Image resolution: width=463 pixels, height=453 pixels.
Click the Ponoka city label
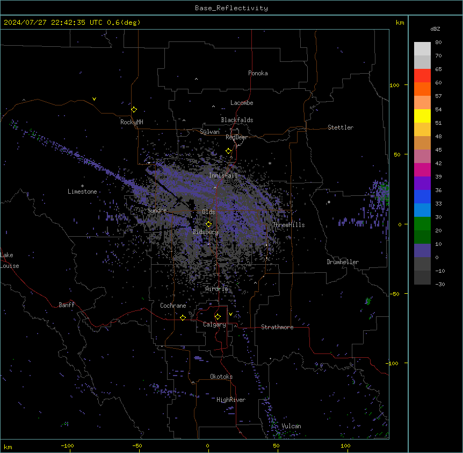pos(258,73)
